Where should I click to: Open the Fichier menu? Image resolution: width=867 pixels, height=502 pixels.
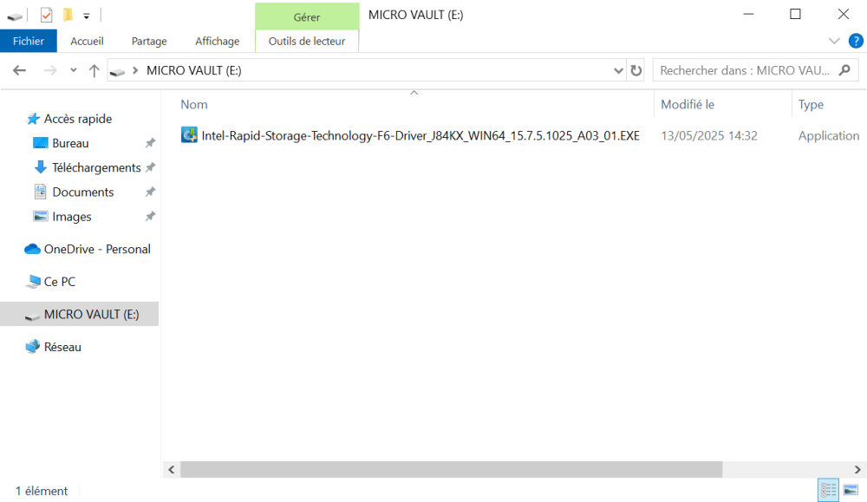29,40
